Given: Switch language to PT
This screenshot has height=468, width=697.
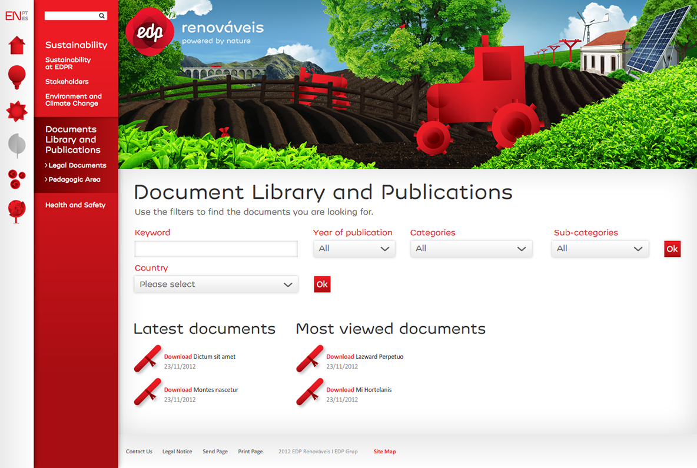Looking at the screenshot, I should click(25, 14).
